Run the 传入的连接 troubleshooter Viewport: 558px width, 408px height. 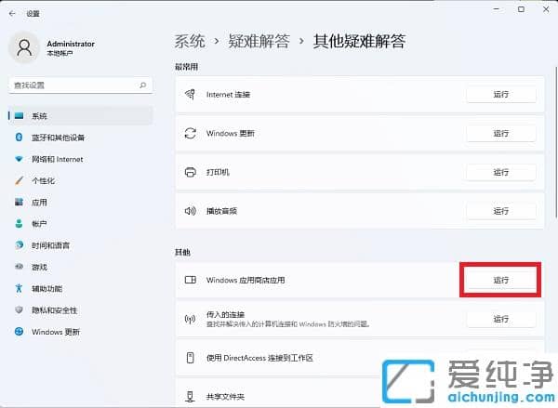click(x=500, y=319)
